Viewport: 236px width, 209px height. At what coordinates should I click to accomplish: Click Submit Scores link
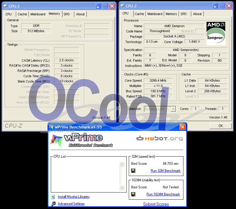click(156, 204)
